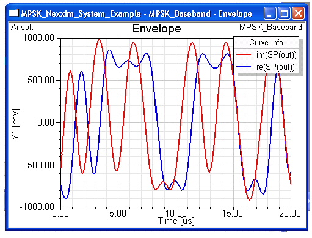Click the blue re(SP(out)) line swatch

(x=244, y=67)
